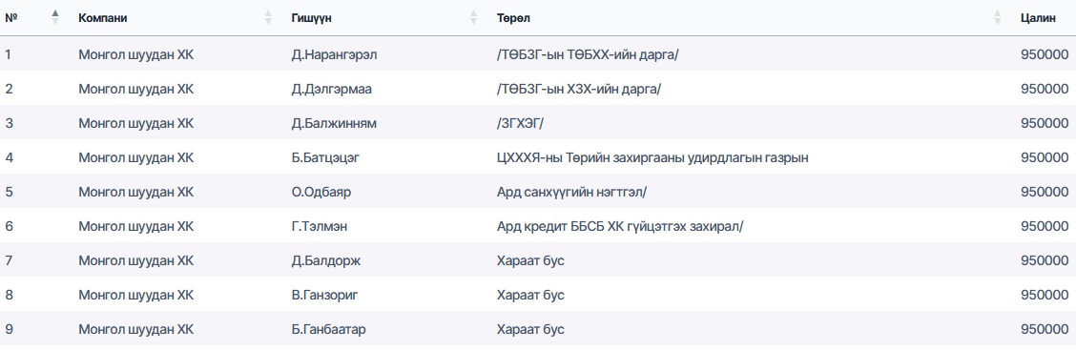This screenshot has width=1076, height=351.
Task: Select Б.Ганбаатар in last row
Action: click(x=329, y=329)
